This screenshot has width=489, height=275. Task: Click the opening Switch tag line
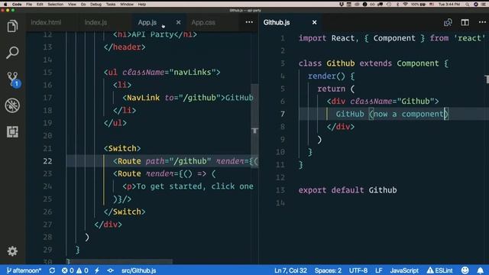(x=122, y=148)
